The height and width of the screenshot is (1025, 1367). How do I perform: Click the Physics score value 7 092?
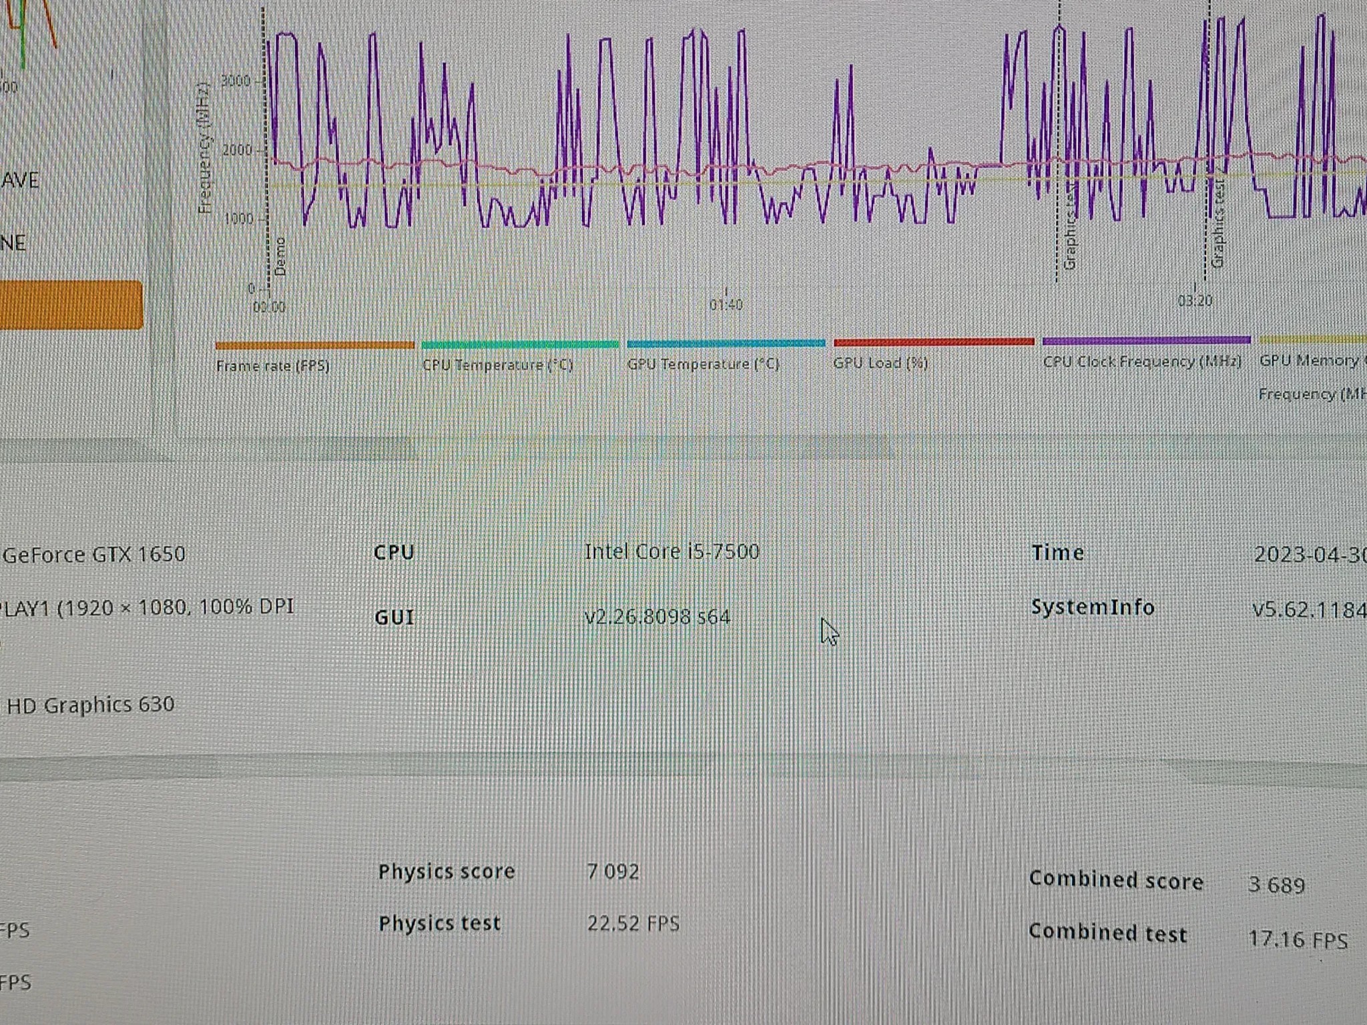tap(613, 872)
